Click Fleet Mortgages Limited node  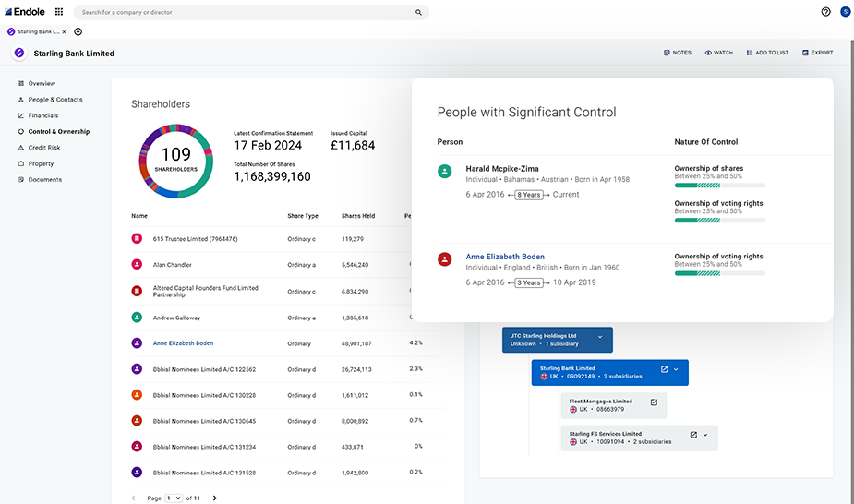click(x=614, y=405)
